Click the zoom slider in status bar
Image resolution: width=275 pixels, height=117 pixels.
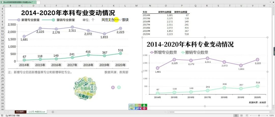[x=259, y=115]
